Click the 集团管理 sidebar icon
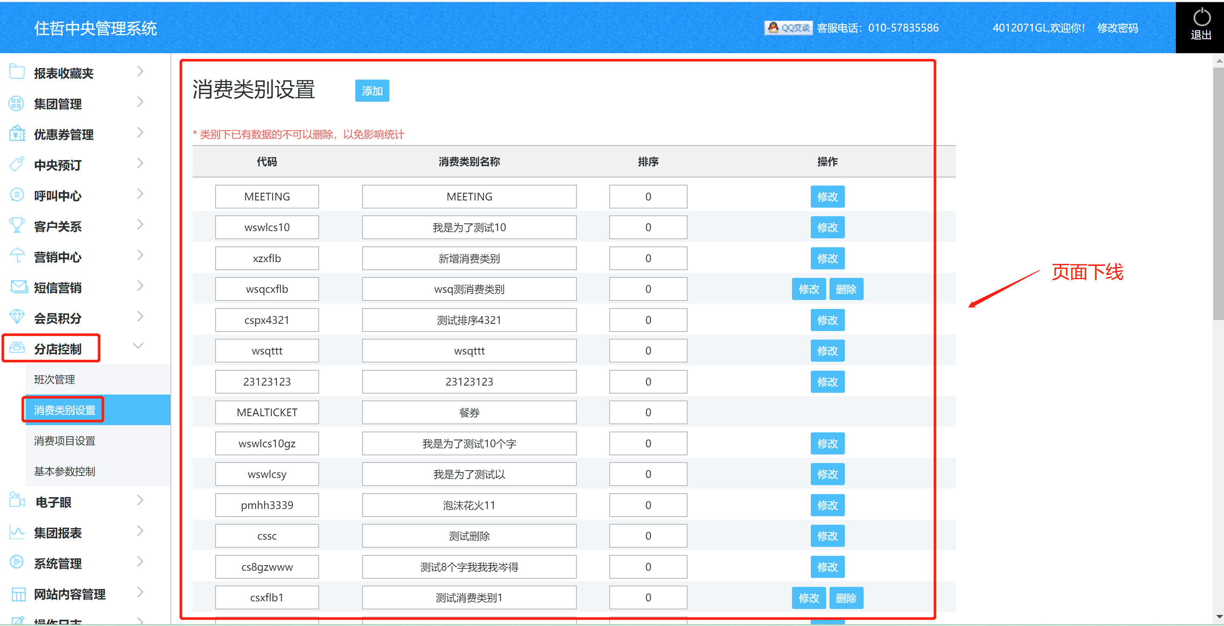Viewport: 1224px width, 626px height. [17, 103]
